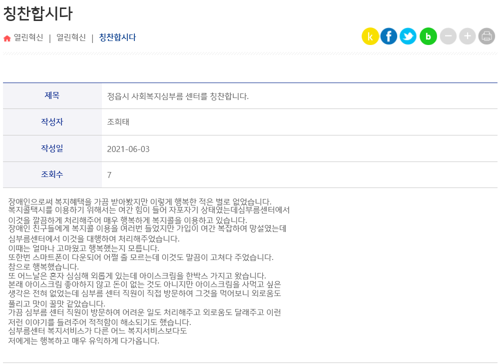Viewport: 500px width, 364px height.
Task: Click the 칭찬합시다 page heading
Action: click(38, 13)
